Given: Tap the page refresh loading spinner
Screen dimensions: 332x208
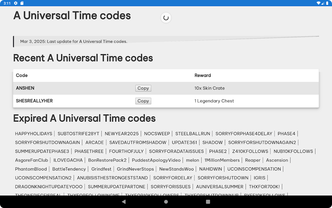Looking at the screenshot, I should point(166,18).
